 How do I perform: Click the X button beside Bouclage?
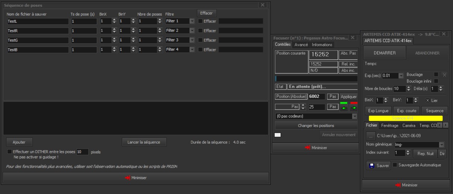tap(444, 75)
